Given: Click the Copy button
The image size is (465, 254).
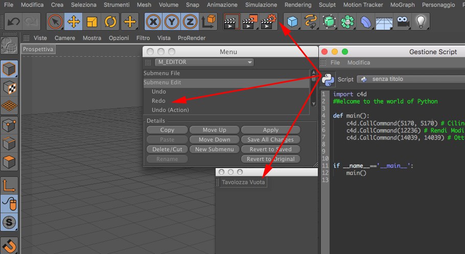Looking at the screenshot, I should click(167, 130).
